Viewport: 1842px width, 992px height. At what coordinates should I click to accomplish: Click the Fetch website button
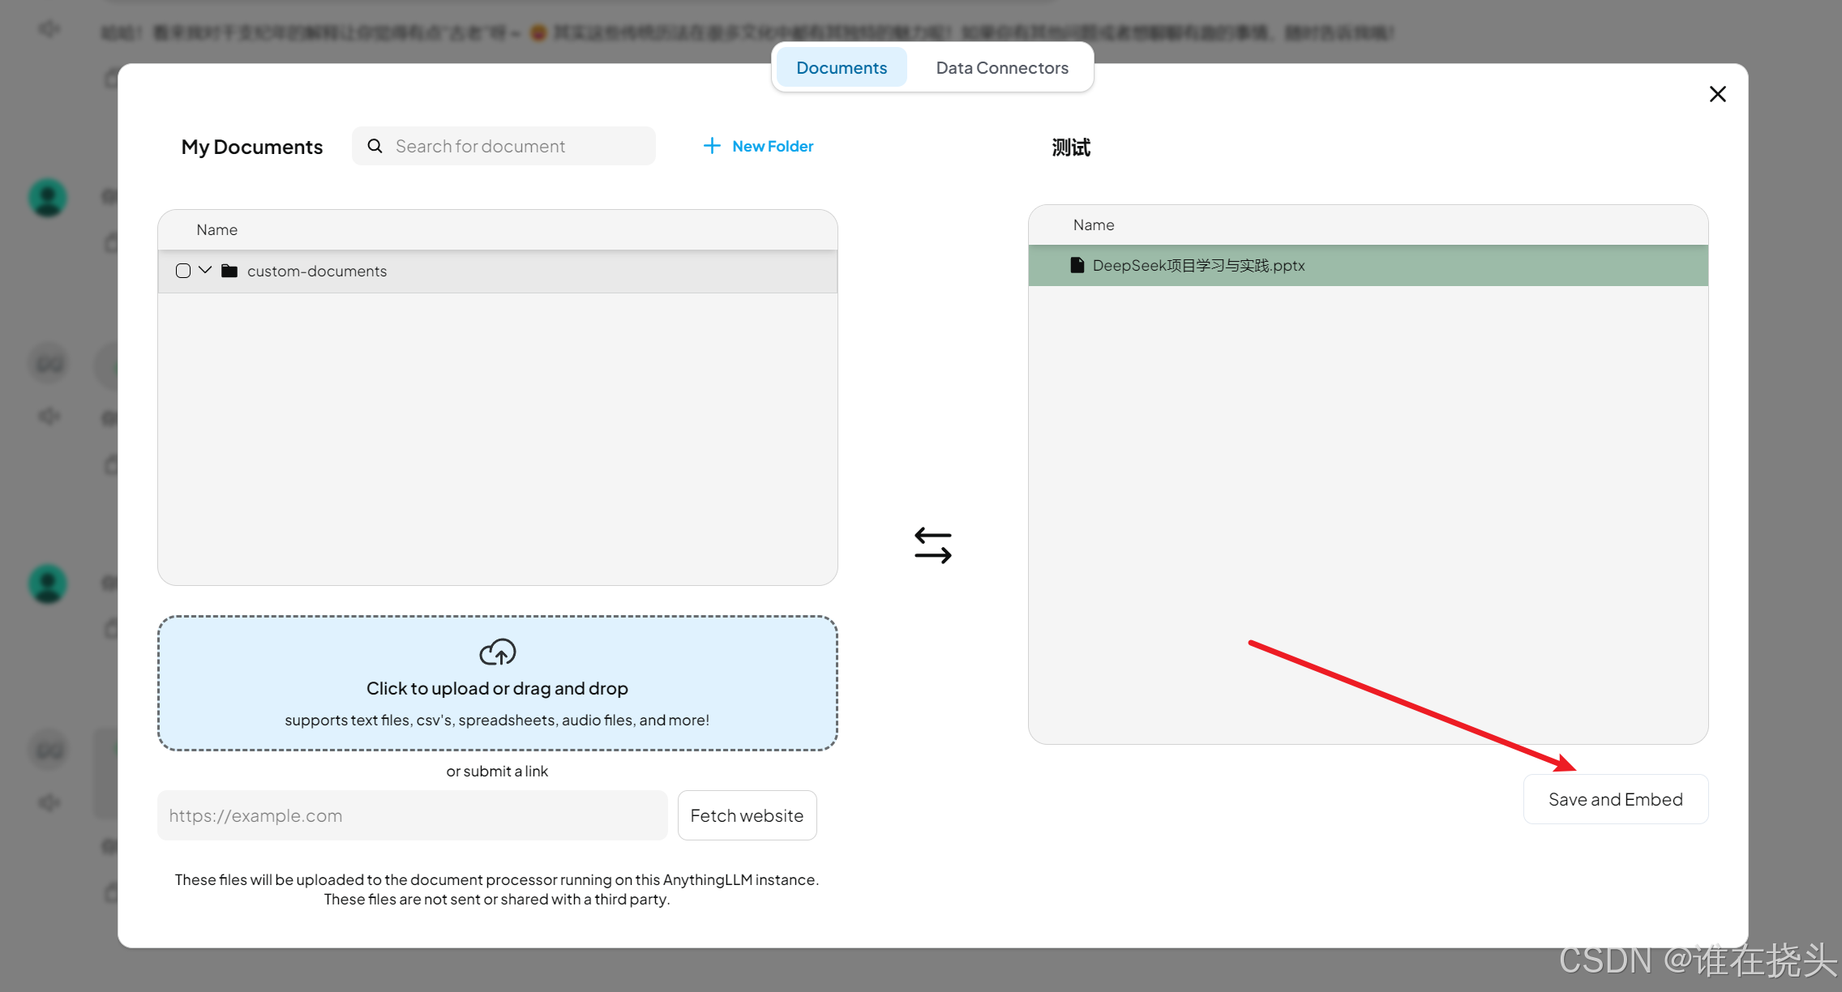click(747, 815)
